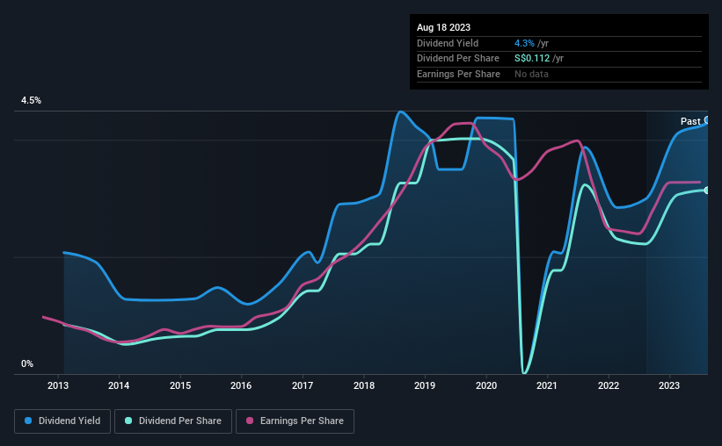
Task: Click the 2019 year tick label
Action: coord(425,385)
